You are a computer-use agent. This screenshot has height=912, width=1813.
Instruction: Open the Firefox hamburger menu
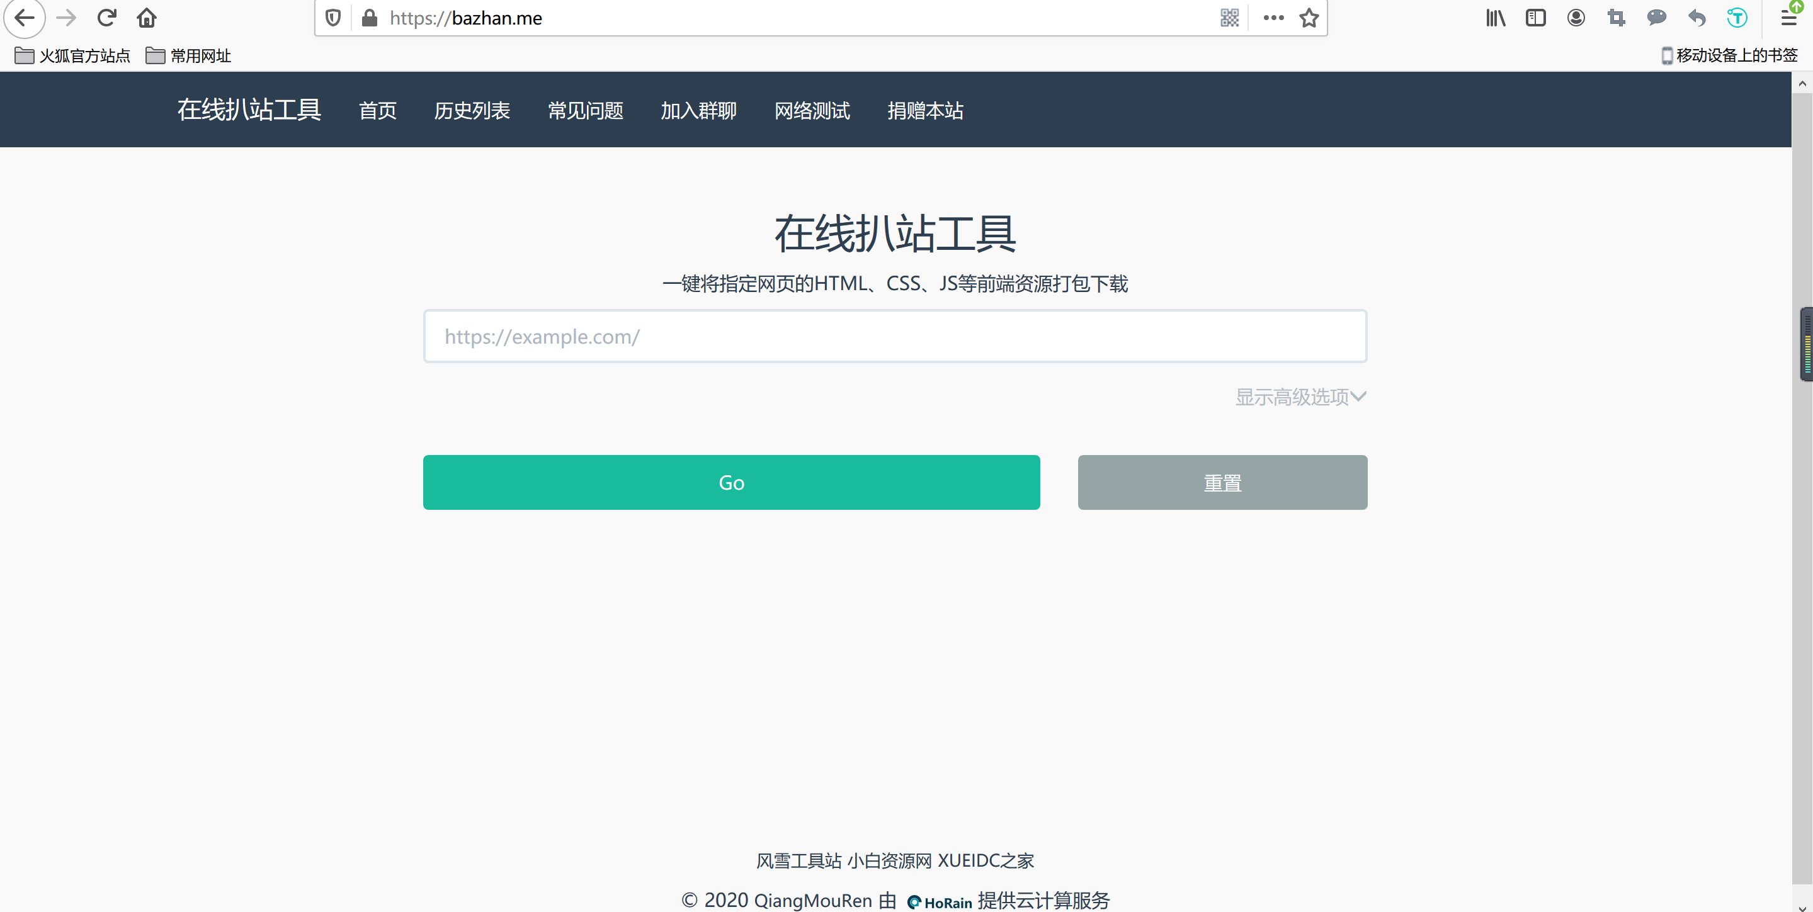click(x=1788, y=18)
